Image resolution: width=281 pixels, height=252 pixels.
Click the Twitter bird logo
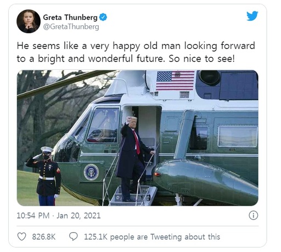click(x=252, y=16)
